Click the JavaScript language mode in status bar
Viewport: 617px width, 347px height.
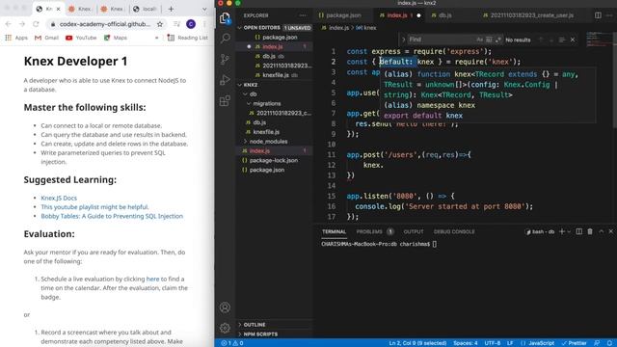[x=537, y=343]
